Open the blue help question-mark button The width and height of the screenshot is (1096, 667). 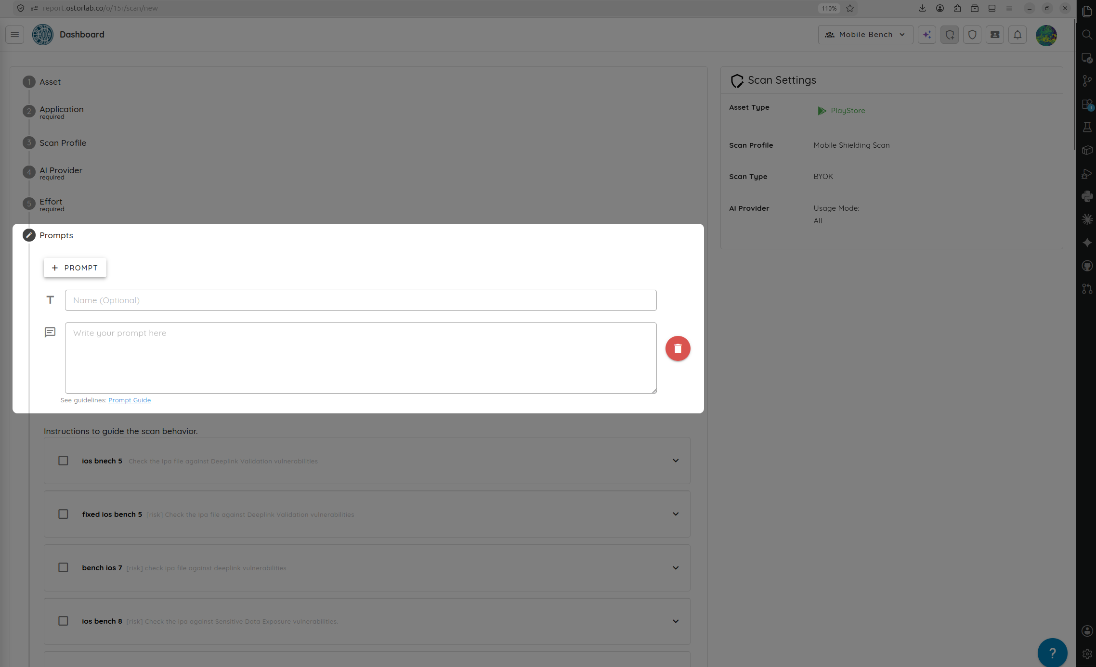click(x=1053, y=653)
